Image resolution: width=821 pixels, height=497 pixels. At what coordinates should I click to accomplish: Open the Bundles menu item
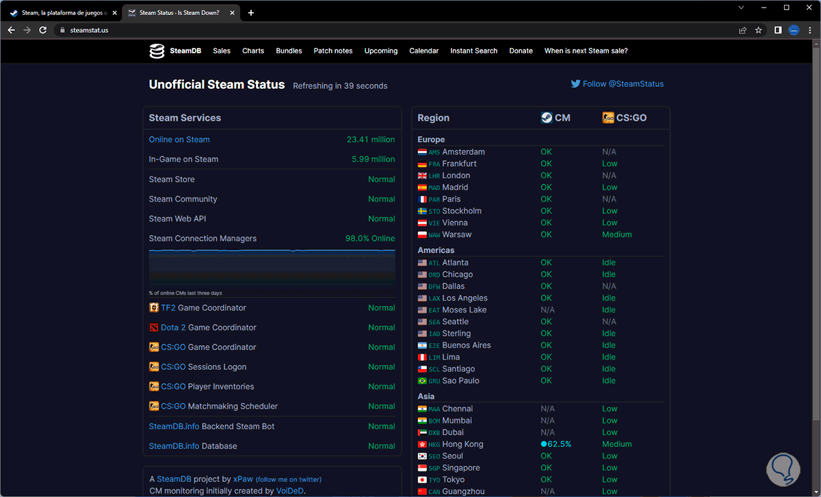click(x=289, y=51)
